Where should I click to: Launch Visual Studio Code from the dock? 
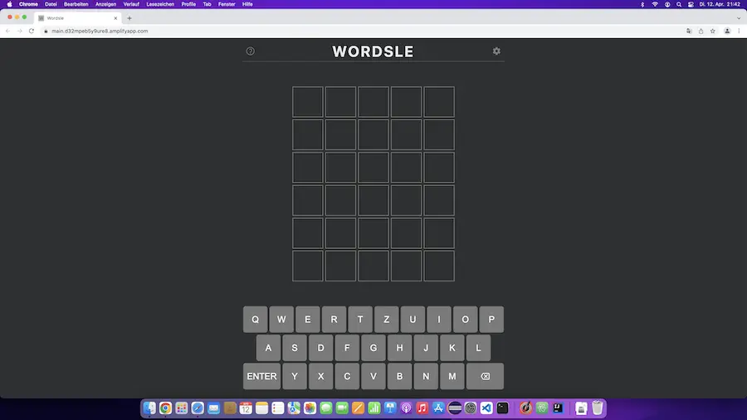coord(486,408)
